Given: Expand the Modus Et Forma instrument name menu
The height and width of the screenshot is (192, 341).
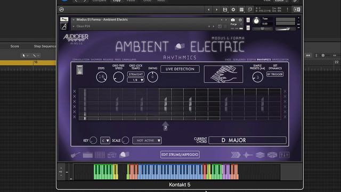Looking at the screenshot, I should point(74,20).
